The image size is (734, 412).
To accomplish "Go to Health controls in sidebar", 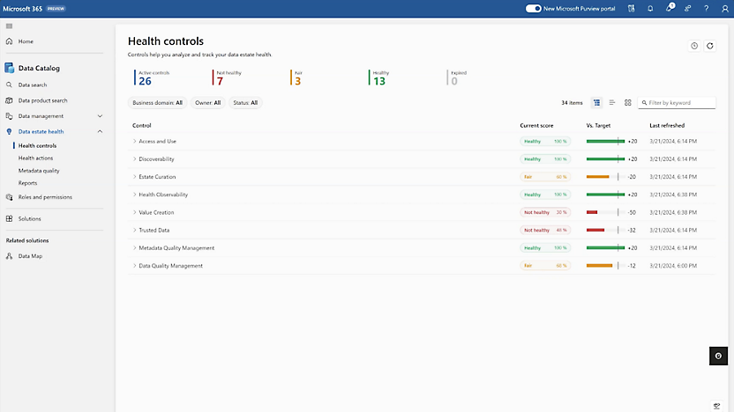I will (x=37, y=146).
